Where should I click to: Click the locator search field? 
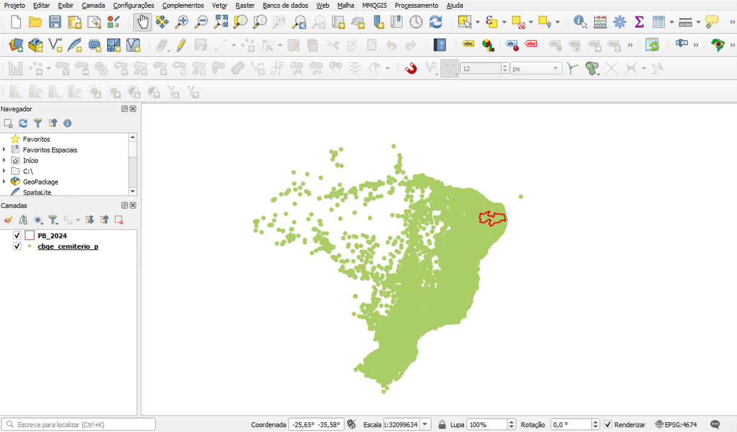click(79, 425)
